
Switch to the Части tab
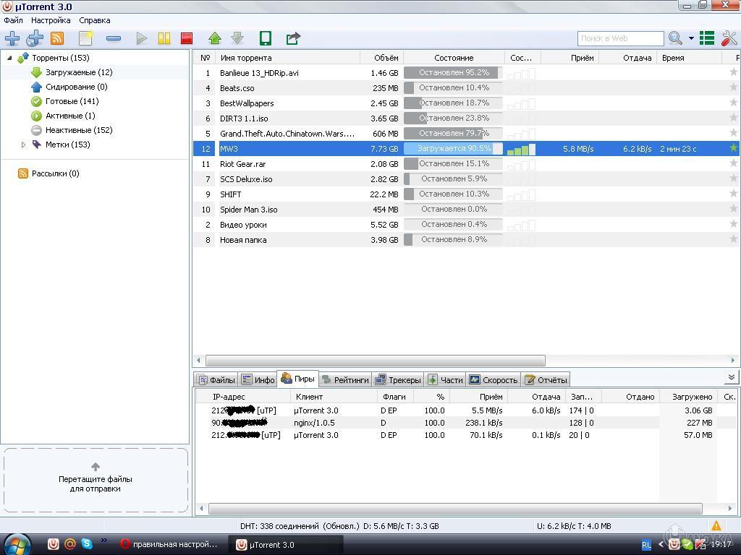click(x=445, y=379)
